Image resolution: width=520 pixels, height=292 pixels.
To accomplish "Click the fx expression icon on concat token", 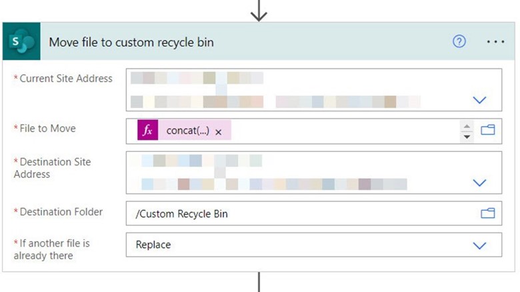I will (148, 131).
